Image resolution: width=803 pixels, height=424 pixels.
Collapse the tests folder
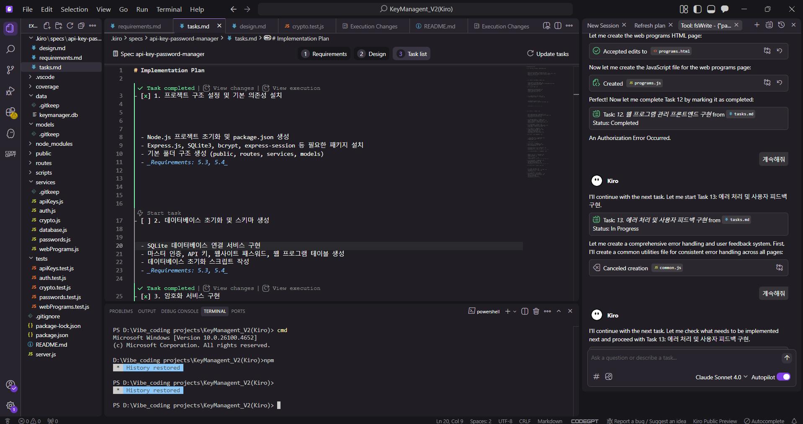41,259
